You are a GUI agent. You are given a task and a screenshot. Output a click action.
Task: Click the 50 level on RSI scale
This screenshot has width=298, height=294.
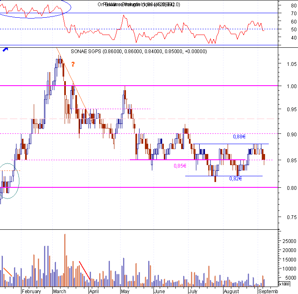[294, 30]
